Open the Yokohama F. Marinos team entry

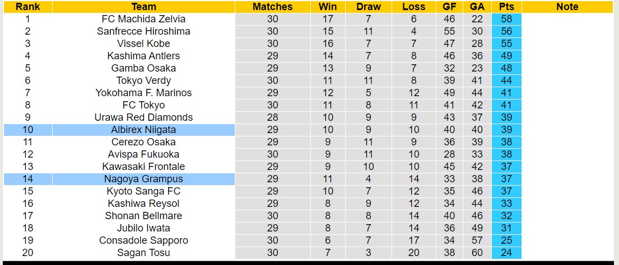click(x=143, y=93)
